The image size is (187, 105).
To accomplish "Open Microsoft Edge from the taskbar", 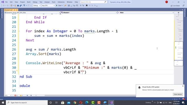I will pyautogui.click(x=87, y=102).
